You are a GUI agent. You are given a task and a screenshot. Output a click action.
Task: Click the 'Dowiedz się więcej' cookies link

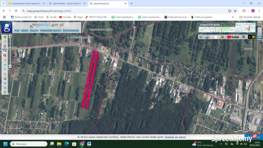[x=175, y=137]
